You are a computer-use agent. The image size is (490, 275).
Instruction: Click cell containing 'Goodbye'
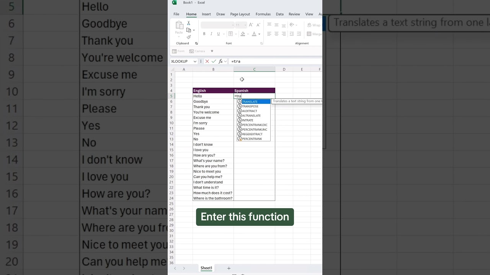(213, 102)
